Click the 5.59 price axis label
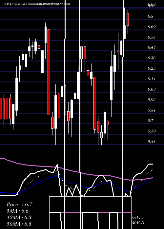The image size is (164, 229). tap(151, 131)
